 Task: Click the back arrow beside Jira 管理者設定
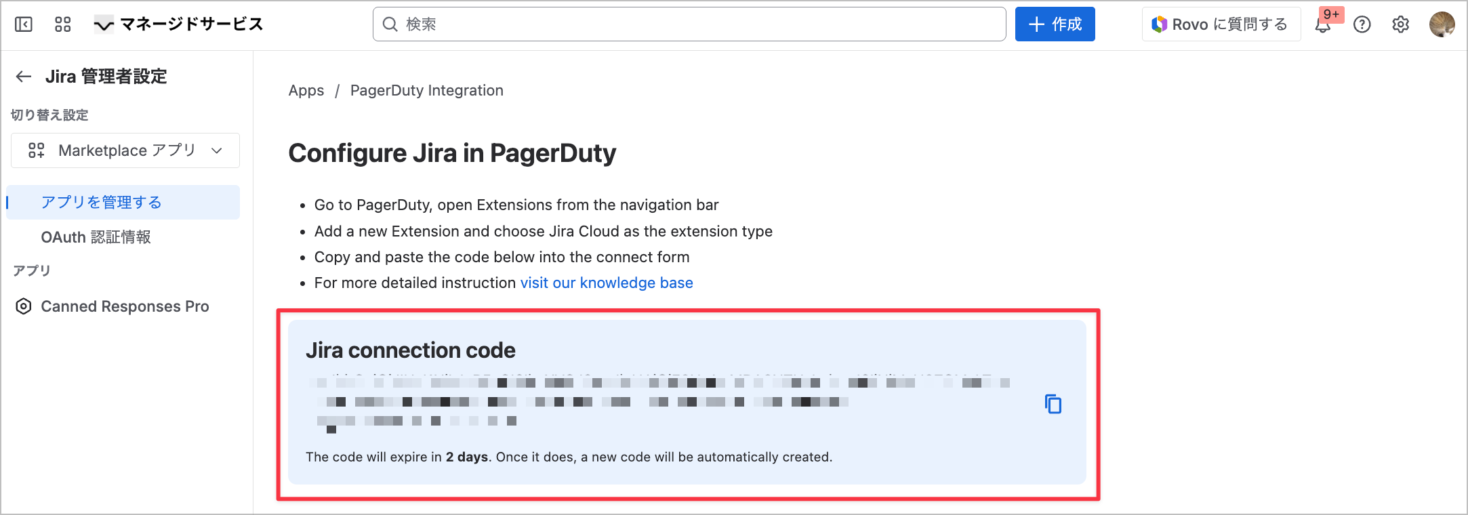pos(24,77)
